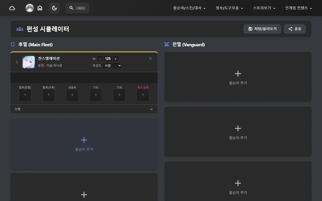Go to home via the house icon
The width and height of the screenshot is (322, 201).
tap(40, 8)
